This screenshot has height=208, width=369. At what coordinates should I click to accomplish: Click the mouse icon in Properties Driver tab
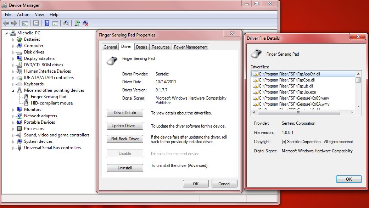click(112, 61)
